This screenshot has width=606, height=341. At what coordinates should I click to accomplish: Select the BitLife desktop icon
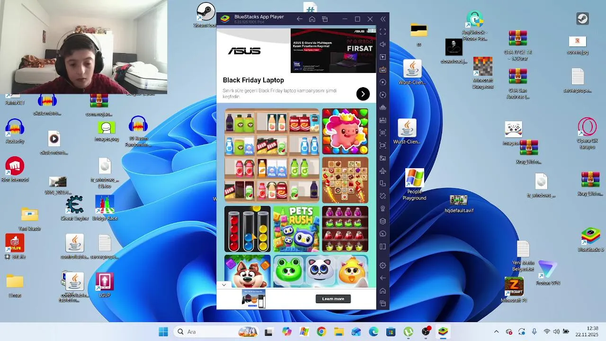tap(15, 247)
